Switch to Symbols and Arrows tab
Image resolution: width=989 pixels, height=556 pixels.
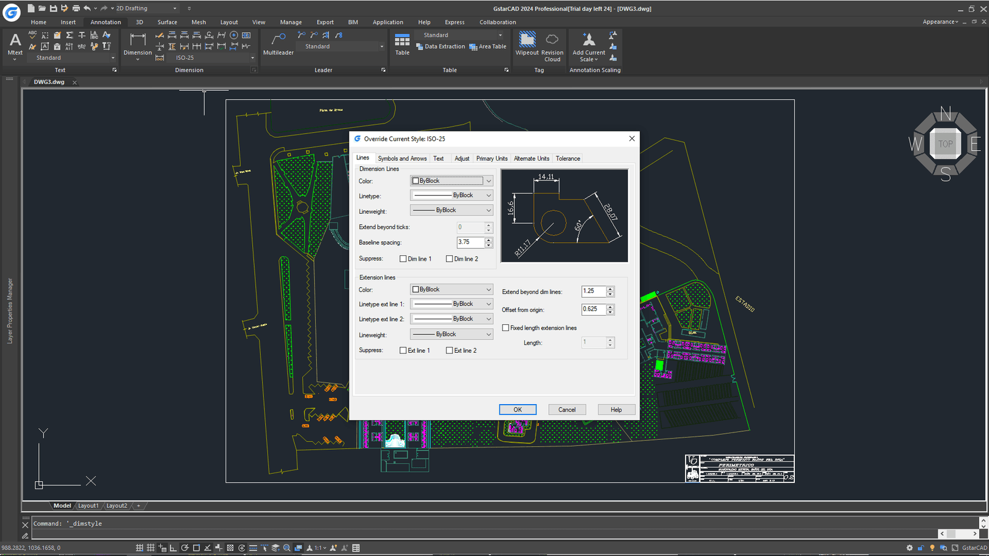click(402, 159)
